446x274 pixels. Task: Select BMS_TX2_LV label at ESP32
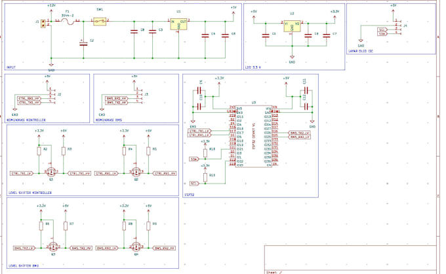(x=300, y=132)
